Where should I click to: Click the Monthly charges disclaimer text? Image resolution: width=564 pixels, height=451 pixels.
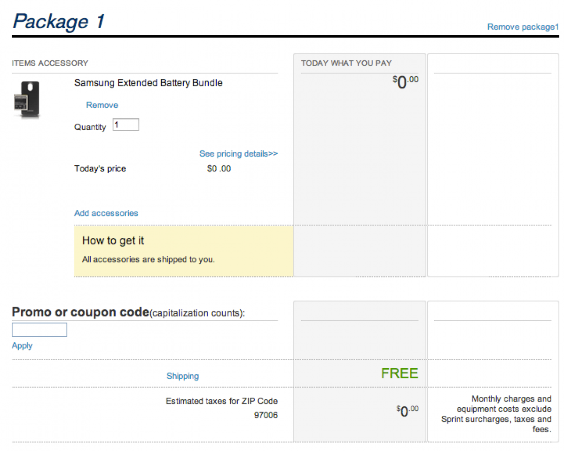[497, 414]
